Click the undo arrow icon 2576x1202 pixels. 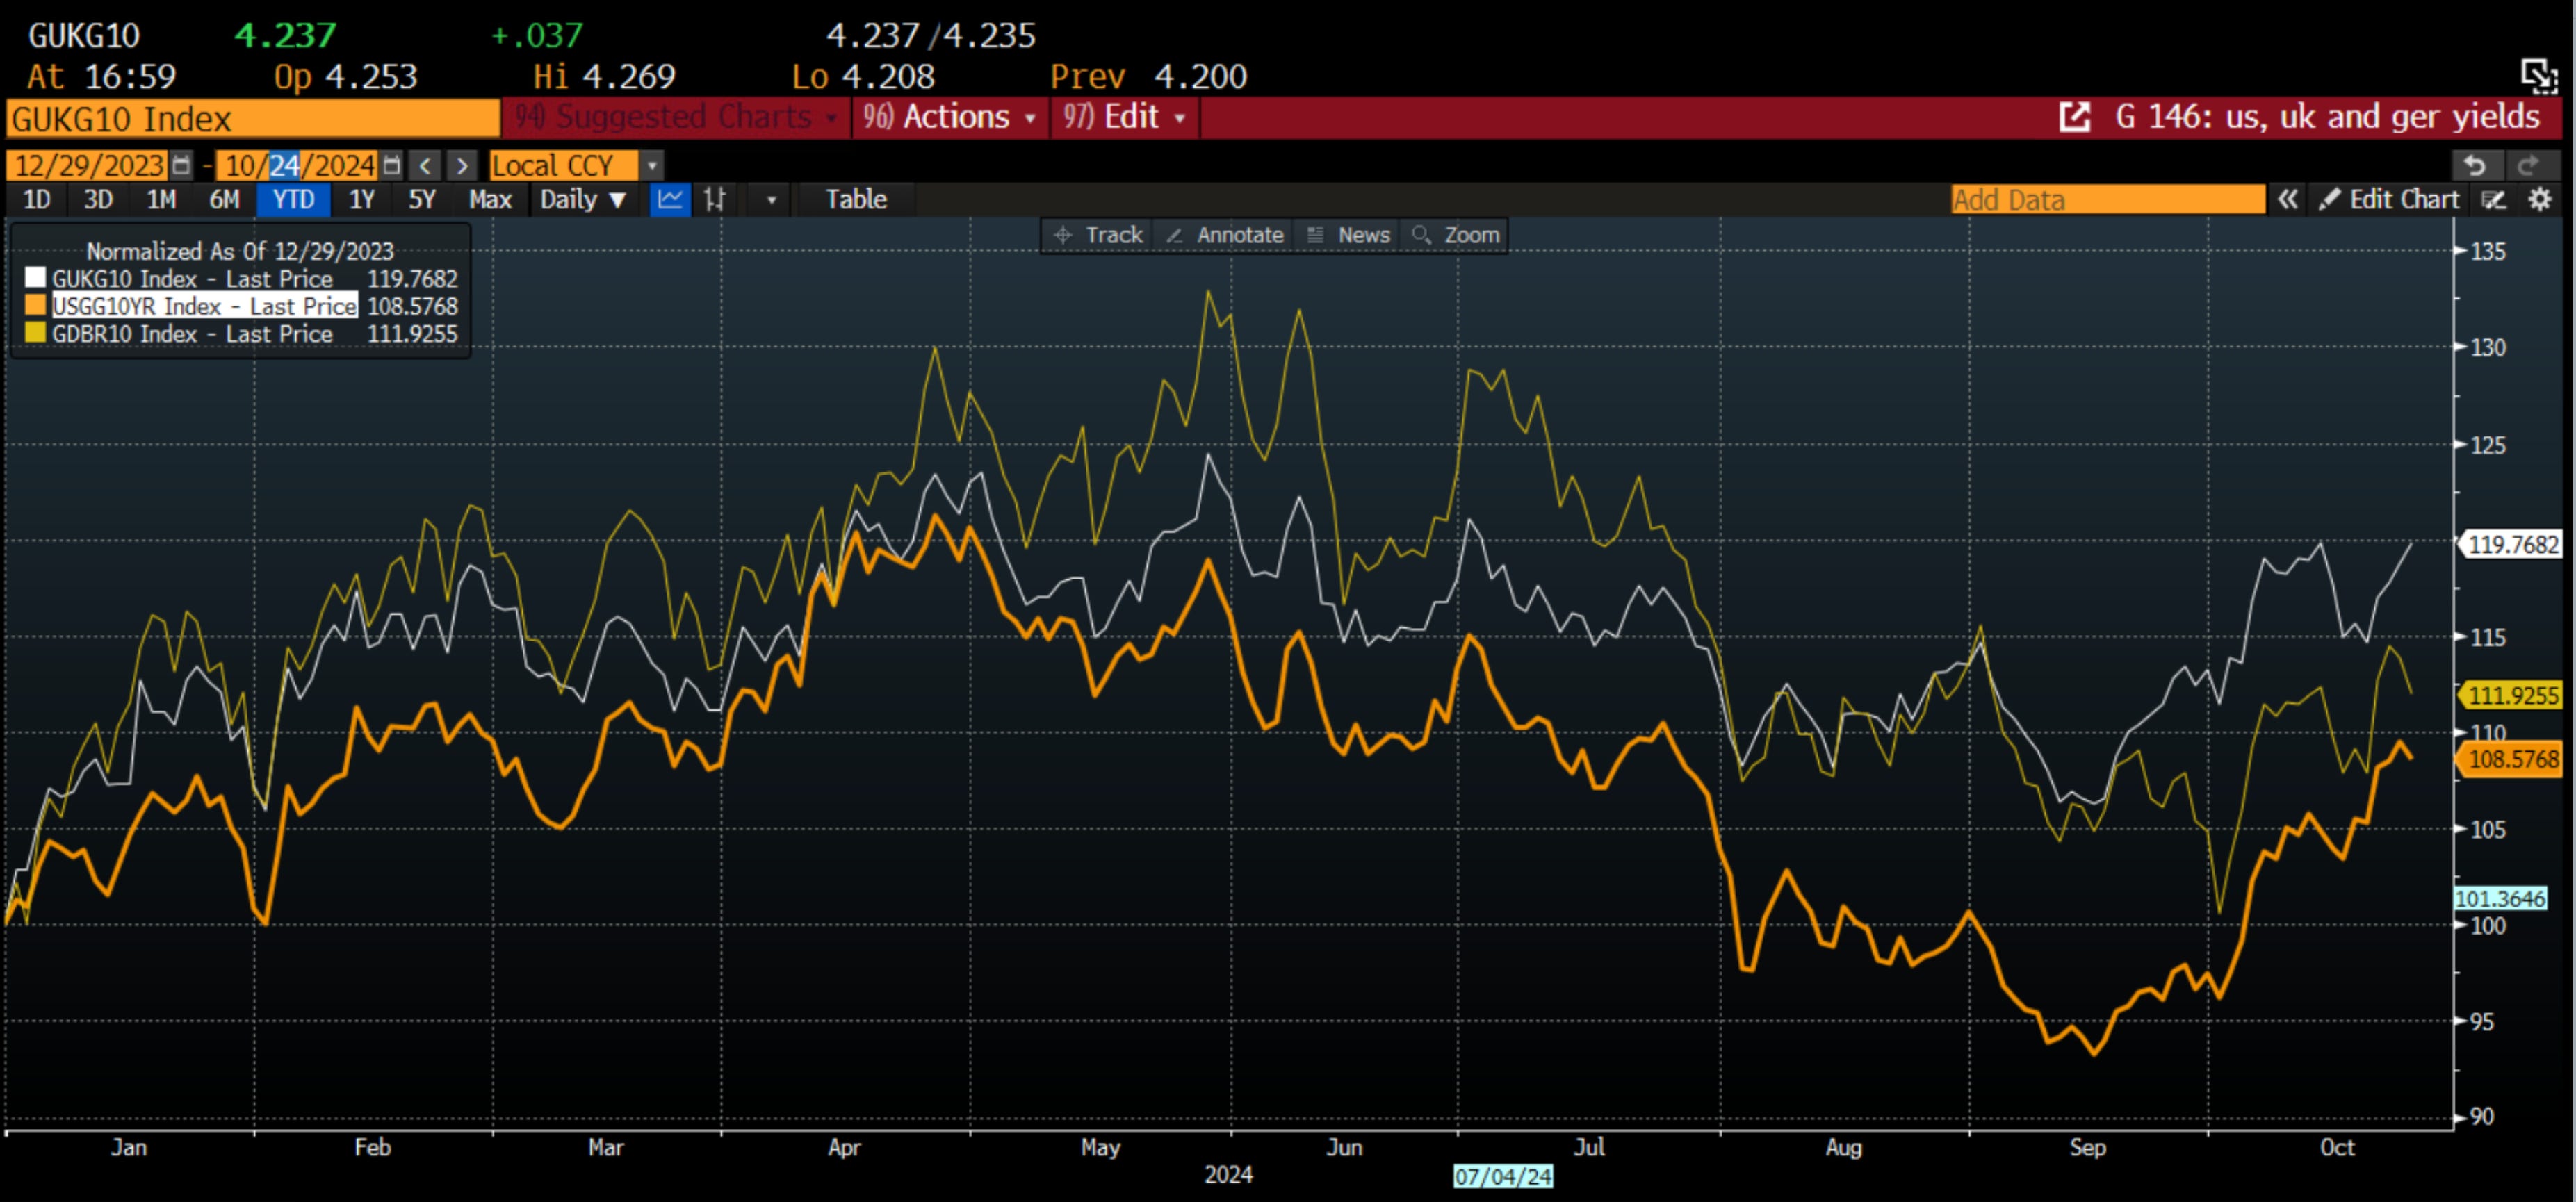(x=2475, y=165)
